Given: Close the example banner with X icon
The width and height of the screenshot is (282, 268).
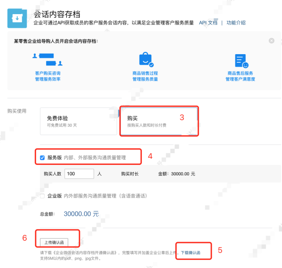Looking at the screenshot, I should 272,41.
